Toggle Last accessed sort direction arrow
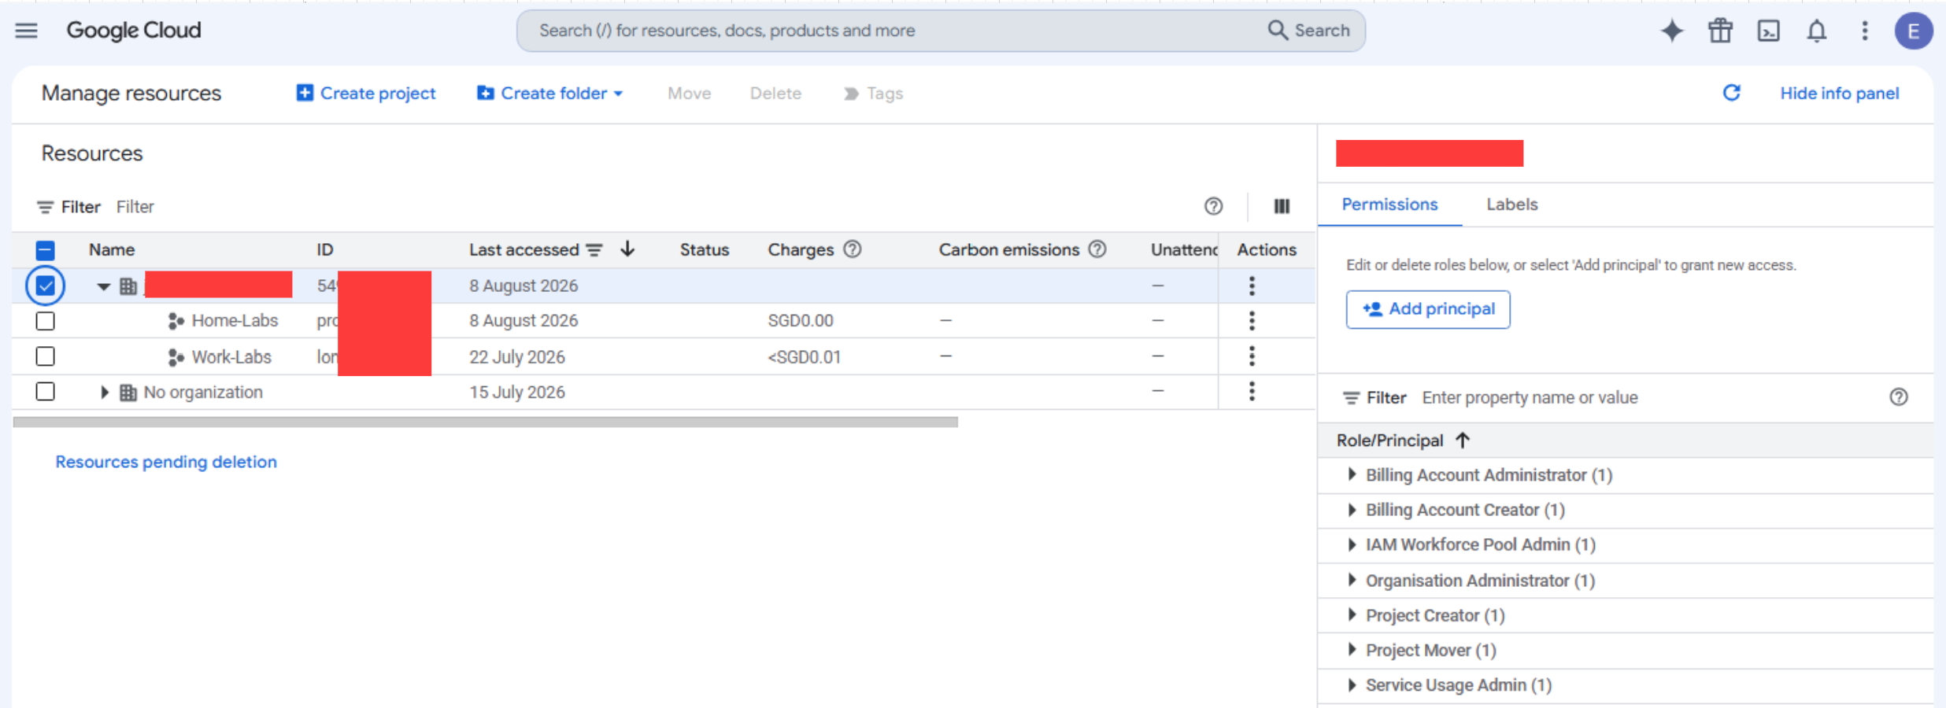This screenshot has height=708, width=1946. 627,249
